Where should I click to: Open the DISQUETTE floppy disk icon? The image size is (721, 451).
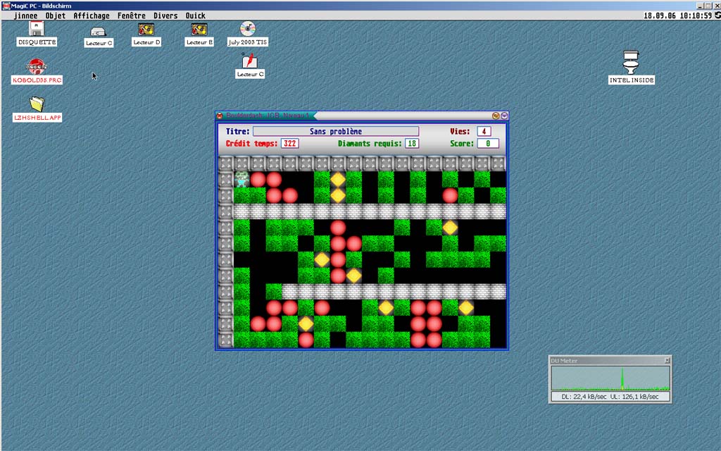37,28
